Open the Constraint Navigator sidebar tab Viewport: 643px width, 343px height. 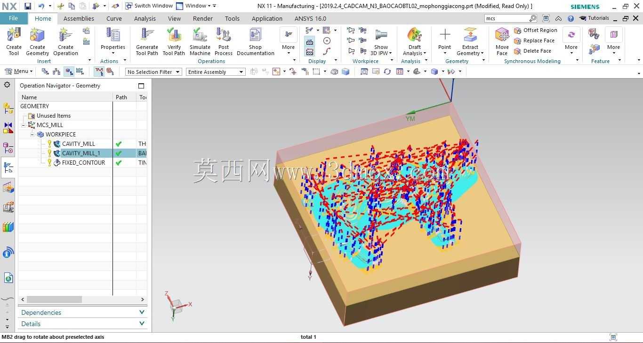tap(8, 128)
